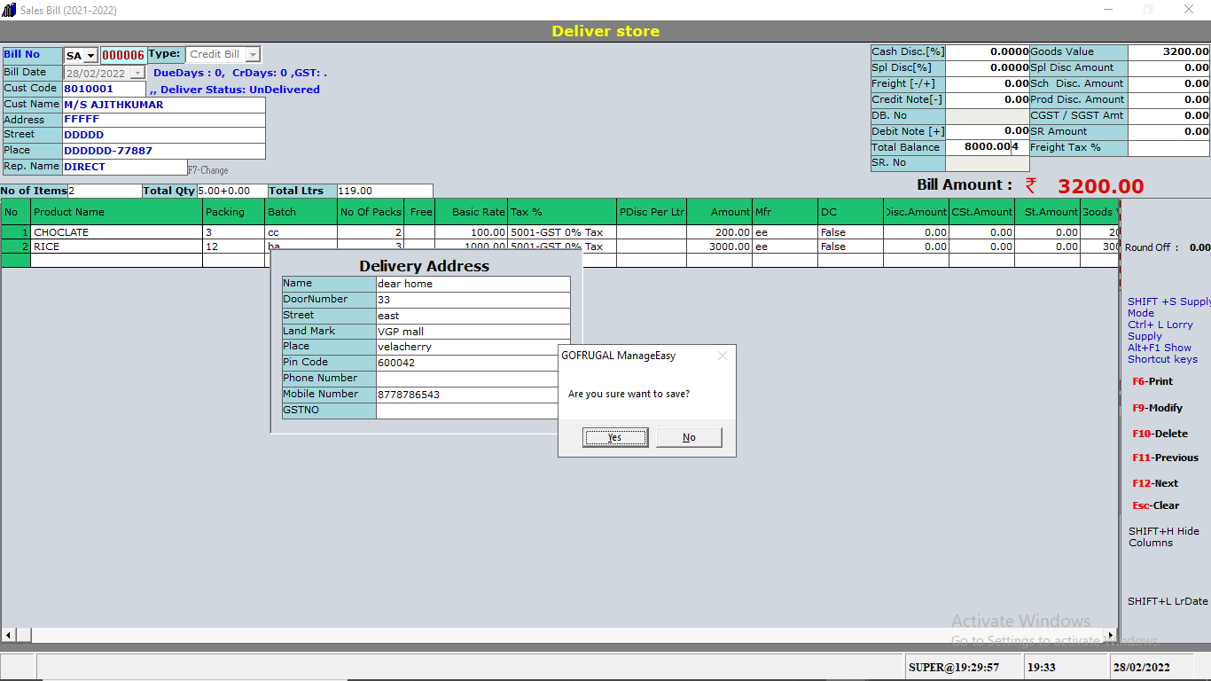Viewport: 1211px width, 681px height.
Task: Click the SHIFT+S Supply Mode shortcut text
Action: (x=1168, y=307)
